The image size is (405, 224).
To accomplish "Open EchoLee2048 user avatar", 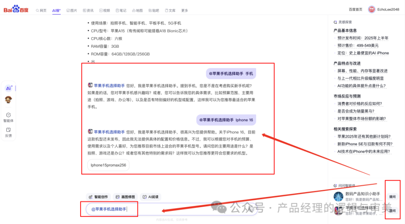I will [371, 10].
